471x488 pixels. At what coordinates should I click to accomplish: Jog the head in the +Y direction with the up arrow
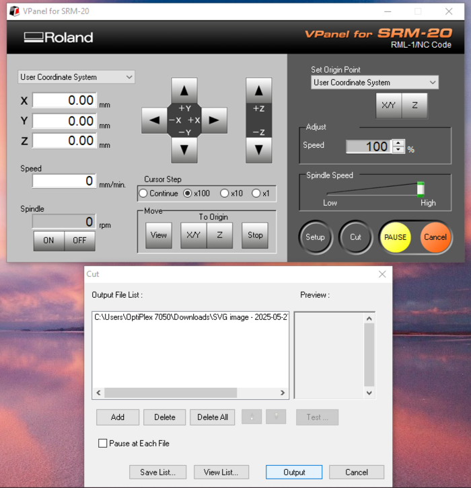coord(184,91)
